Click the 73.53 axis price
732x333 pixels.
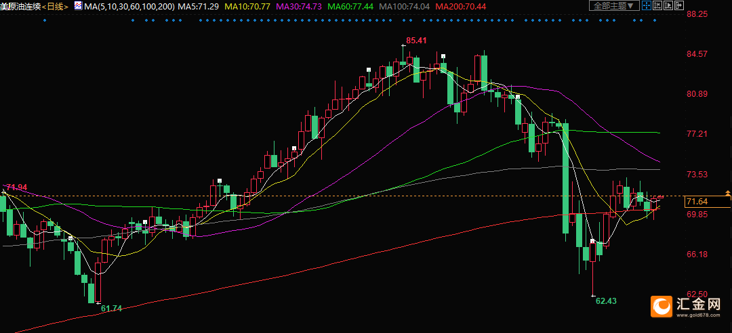[697, 174]
